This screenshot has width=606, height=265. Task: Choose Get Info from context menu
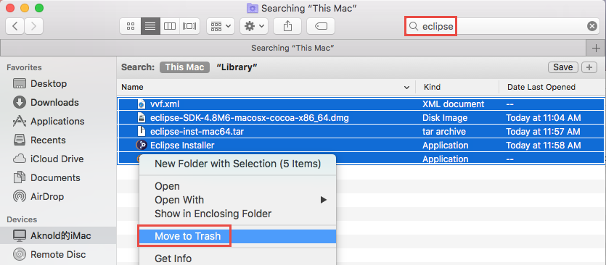(238, 258)
